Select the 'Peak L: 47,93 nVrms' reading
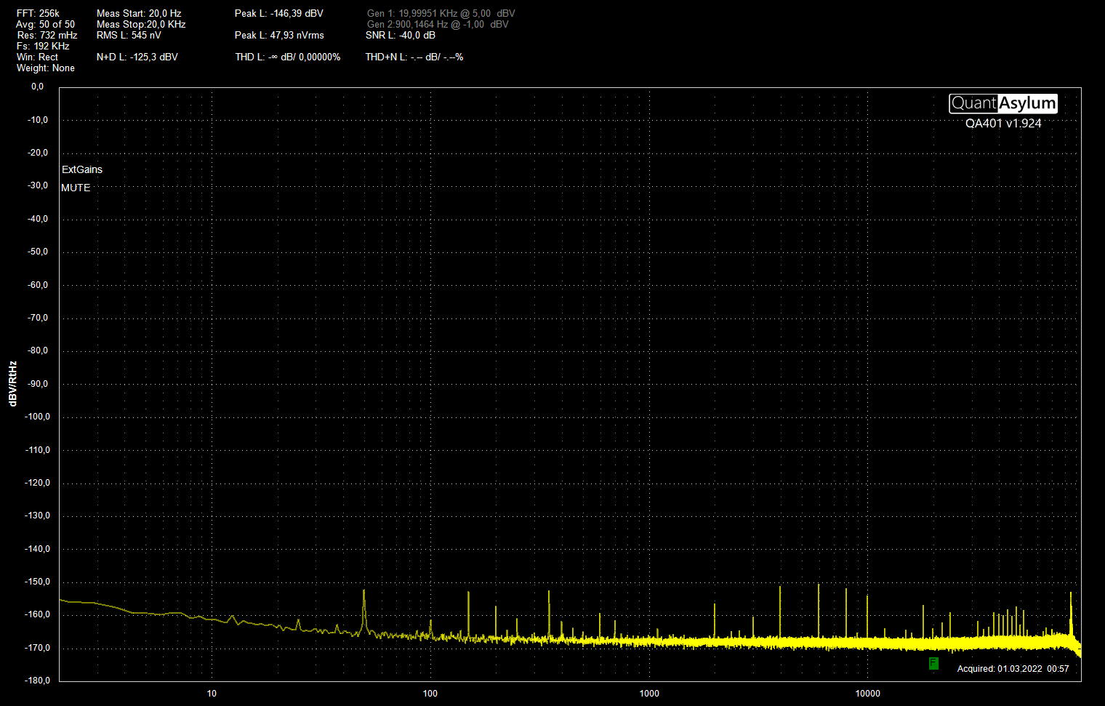This screenshot has height=706, width=1105. tap(279, 35)
